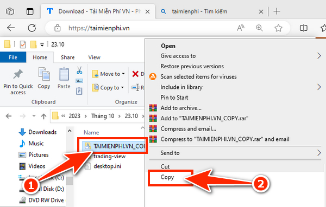Viewport: 326px width, 207px height.
Task: Add the page to favorites with the star
Action: click(278, 28)
